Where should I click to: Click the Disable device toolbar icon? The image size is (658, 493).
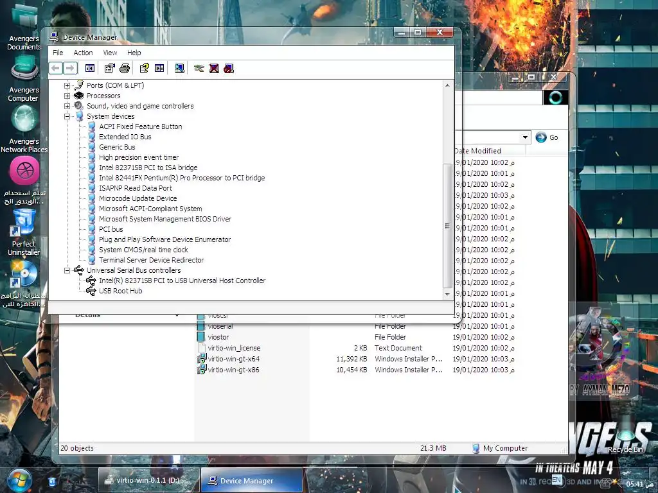(x=229, y=68)
